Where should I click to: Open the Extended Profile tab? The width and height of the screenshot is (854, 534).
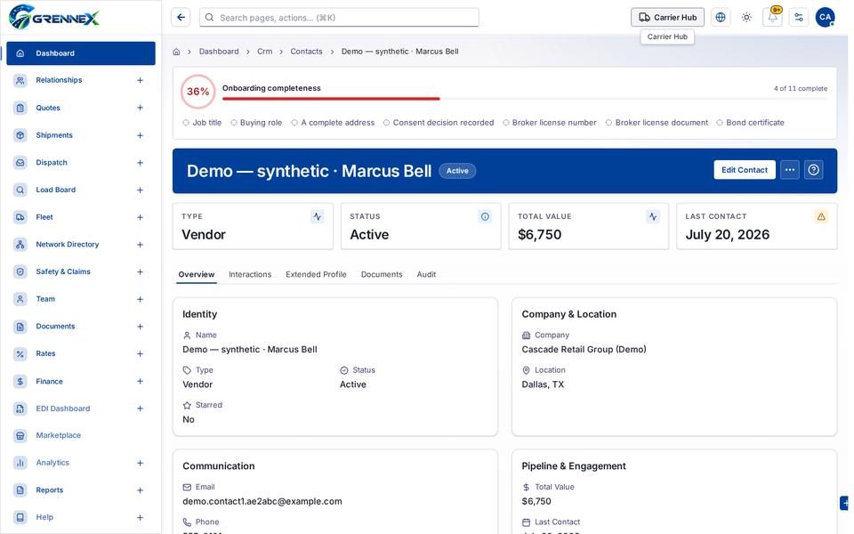click(316, 275)
